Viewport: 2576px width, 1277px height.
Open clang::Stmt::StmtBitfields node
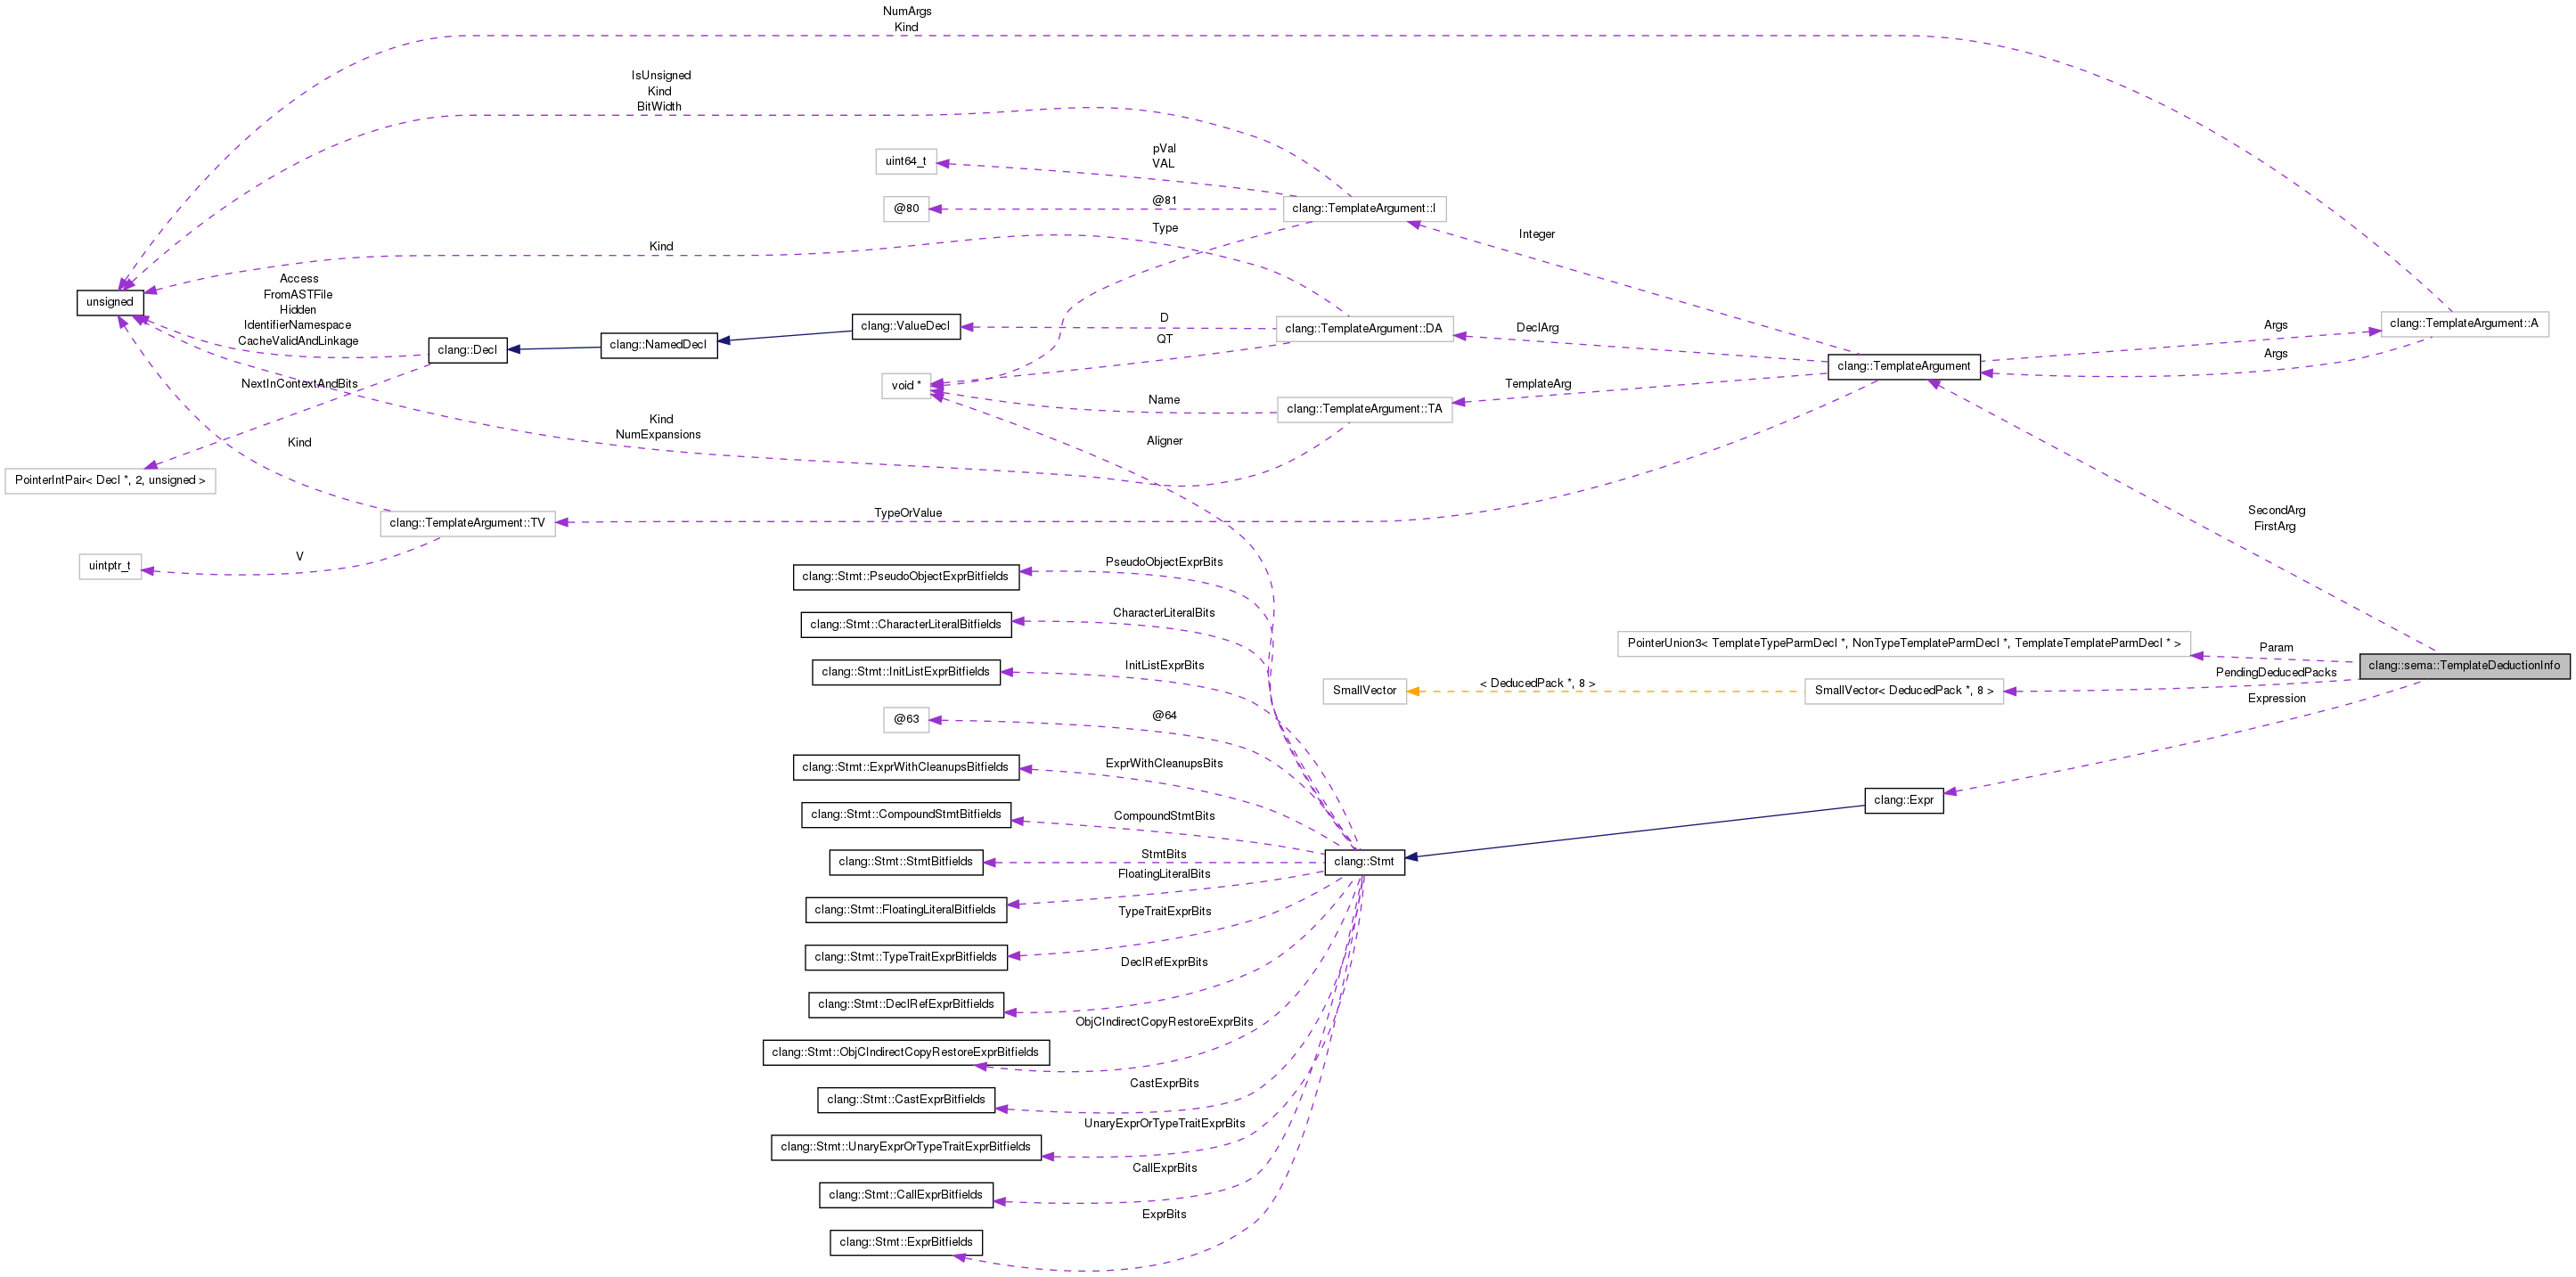pos(905,862)
